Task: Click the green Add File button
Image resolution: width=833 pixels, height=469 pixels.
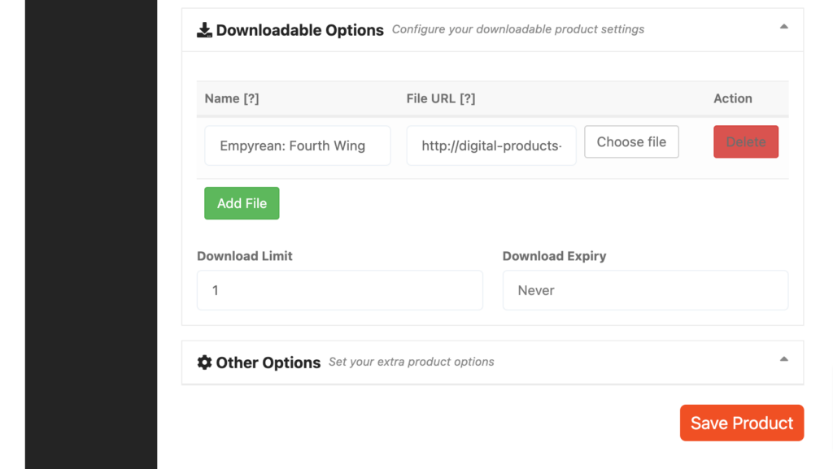Action: pyautogui.click(x=242, y=203)
